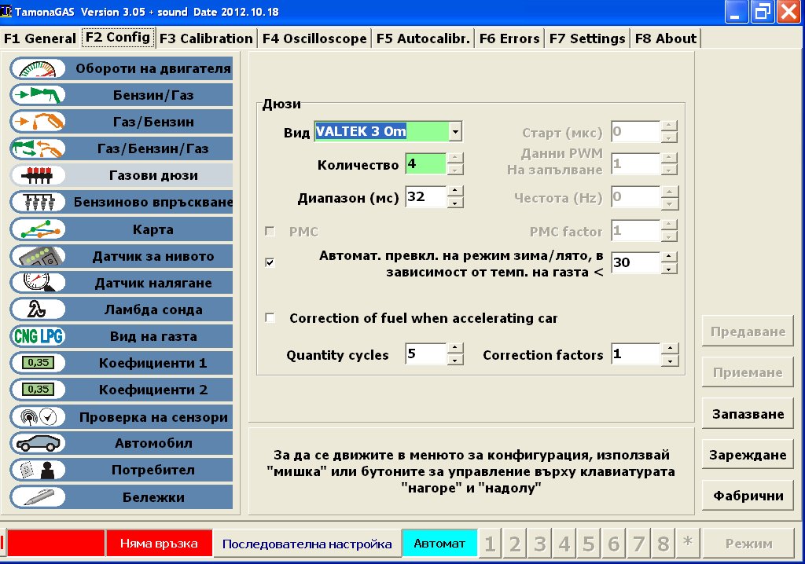Viewport: 805px width, 564px height.
Task: Click the Бележки pen notes icon
Action: coord(38,496)
